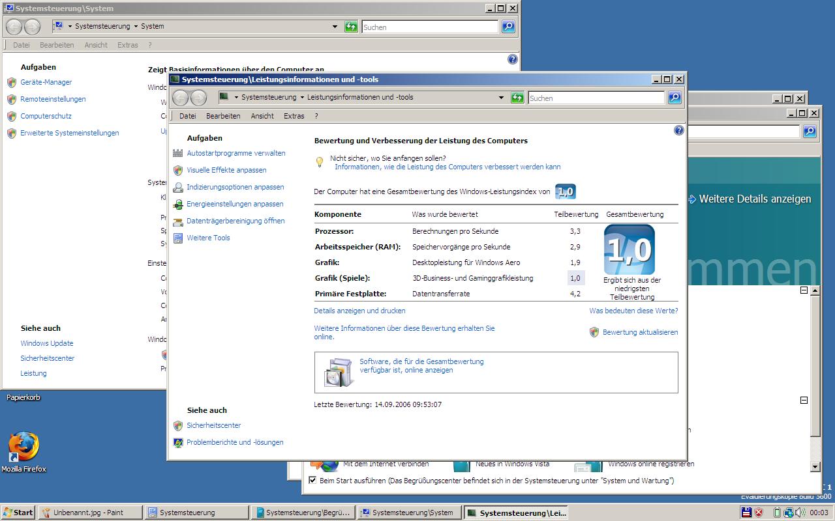Open address history dropdown in System window
Image resolution: width=835 pixels, height=521 pixels.
[x=335, y=27]
